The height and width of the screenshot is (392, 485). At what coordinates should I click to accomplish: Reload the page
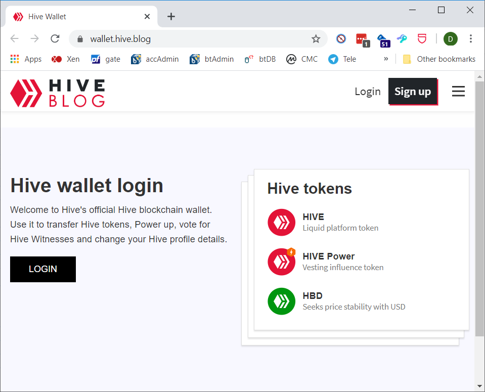point(55,38)
